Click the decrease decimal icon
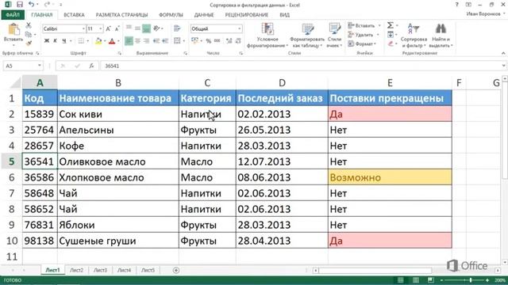508x285 pixels. [x=238, y=40]
